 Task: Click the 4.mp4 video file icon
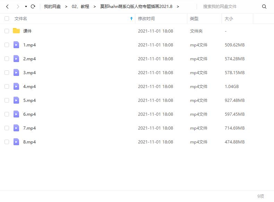pyautogui.click(x=16, y=86)
